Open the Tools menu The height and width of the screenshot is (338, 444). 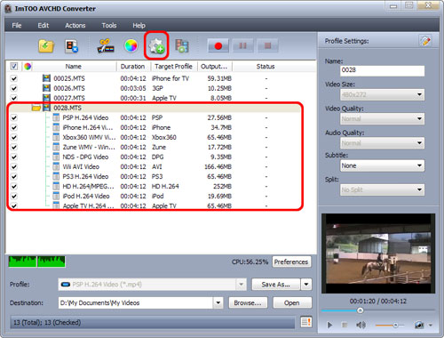(109, 25)
